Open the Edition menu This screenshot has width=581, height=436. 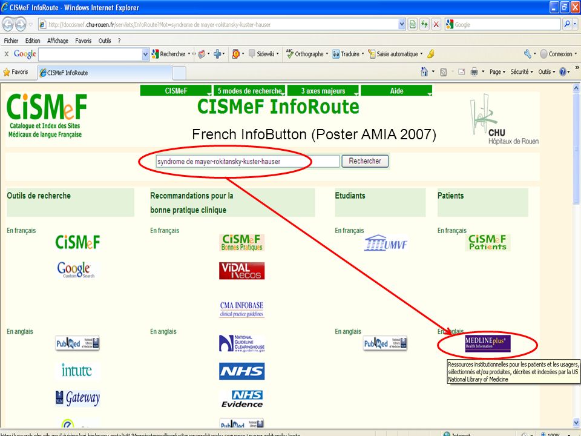coord(33,41)
